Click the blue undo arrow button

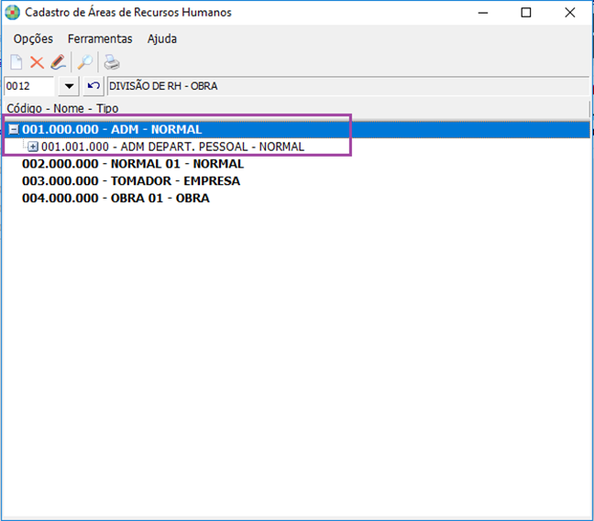click(x=93, y=86)
